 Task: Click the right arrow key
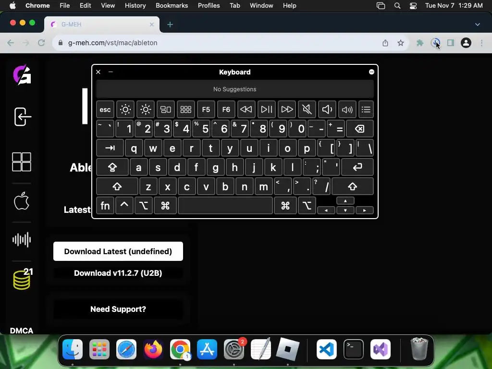(x=364, y=210)
